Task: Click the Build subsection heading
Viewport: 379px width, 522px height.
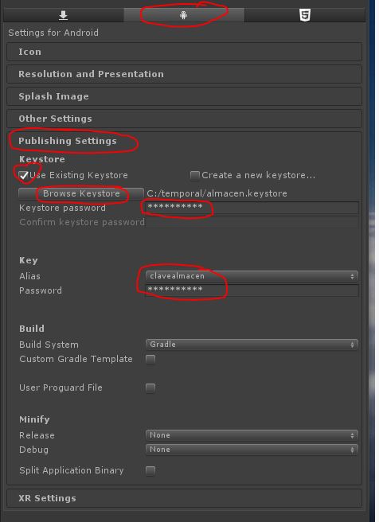Action: (32, 329)
